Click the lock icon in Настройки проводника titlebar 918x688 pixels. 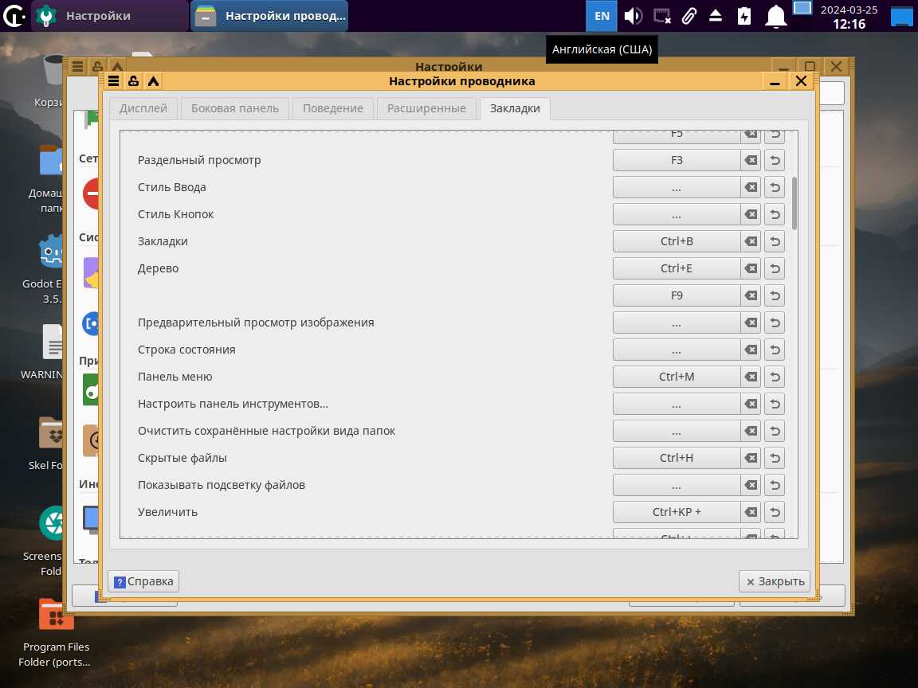point(134,81)
